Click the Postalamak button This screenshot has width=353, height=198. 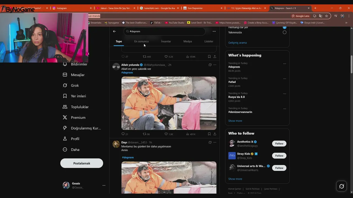(x=82, y=163)
